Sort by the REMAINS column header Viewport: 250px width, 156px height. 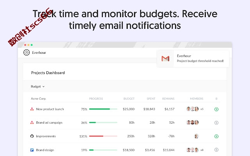tap(168, 99)
